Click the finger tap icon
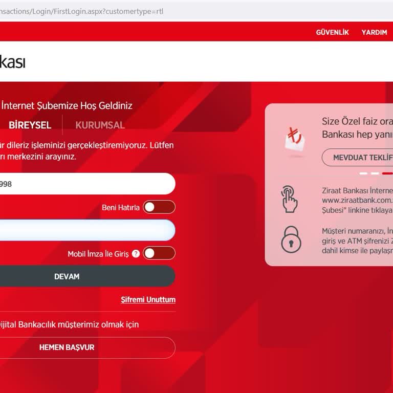Screen dimensions: 393x393 click(x=290, y=199)
